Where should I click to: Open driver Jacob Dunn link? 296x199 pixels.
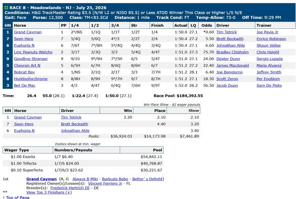[227, 85]
